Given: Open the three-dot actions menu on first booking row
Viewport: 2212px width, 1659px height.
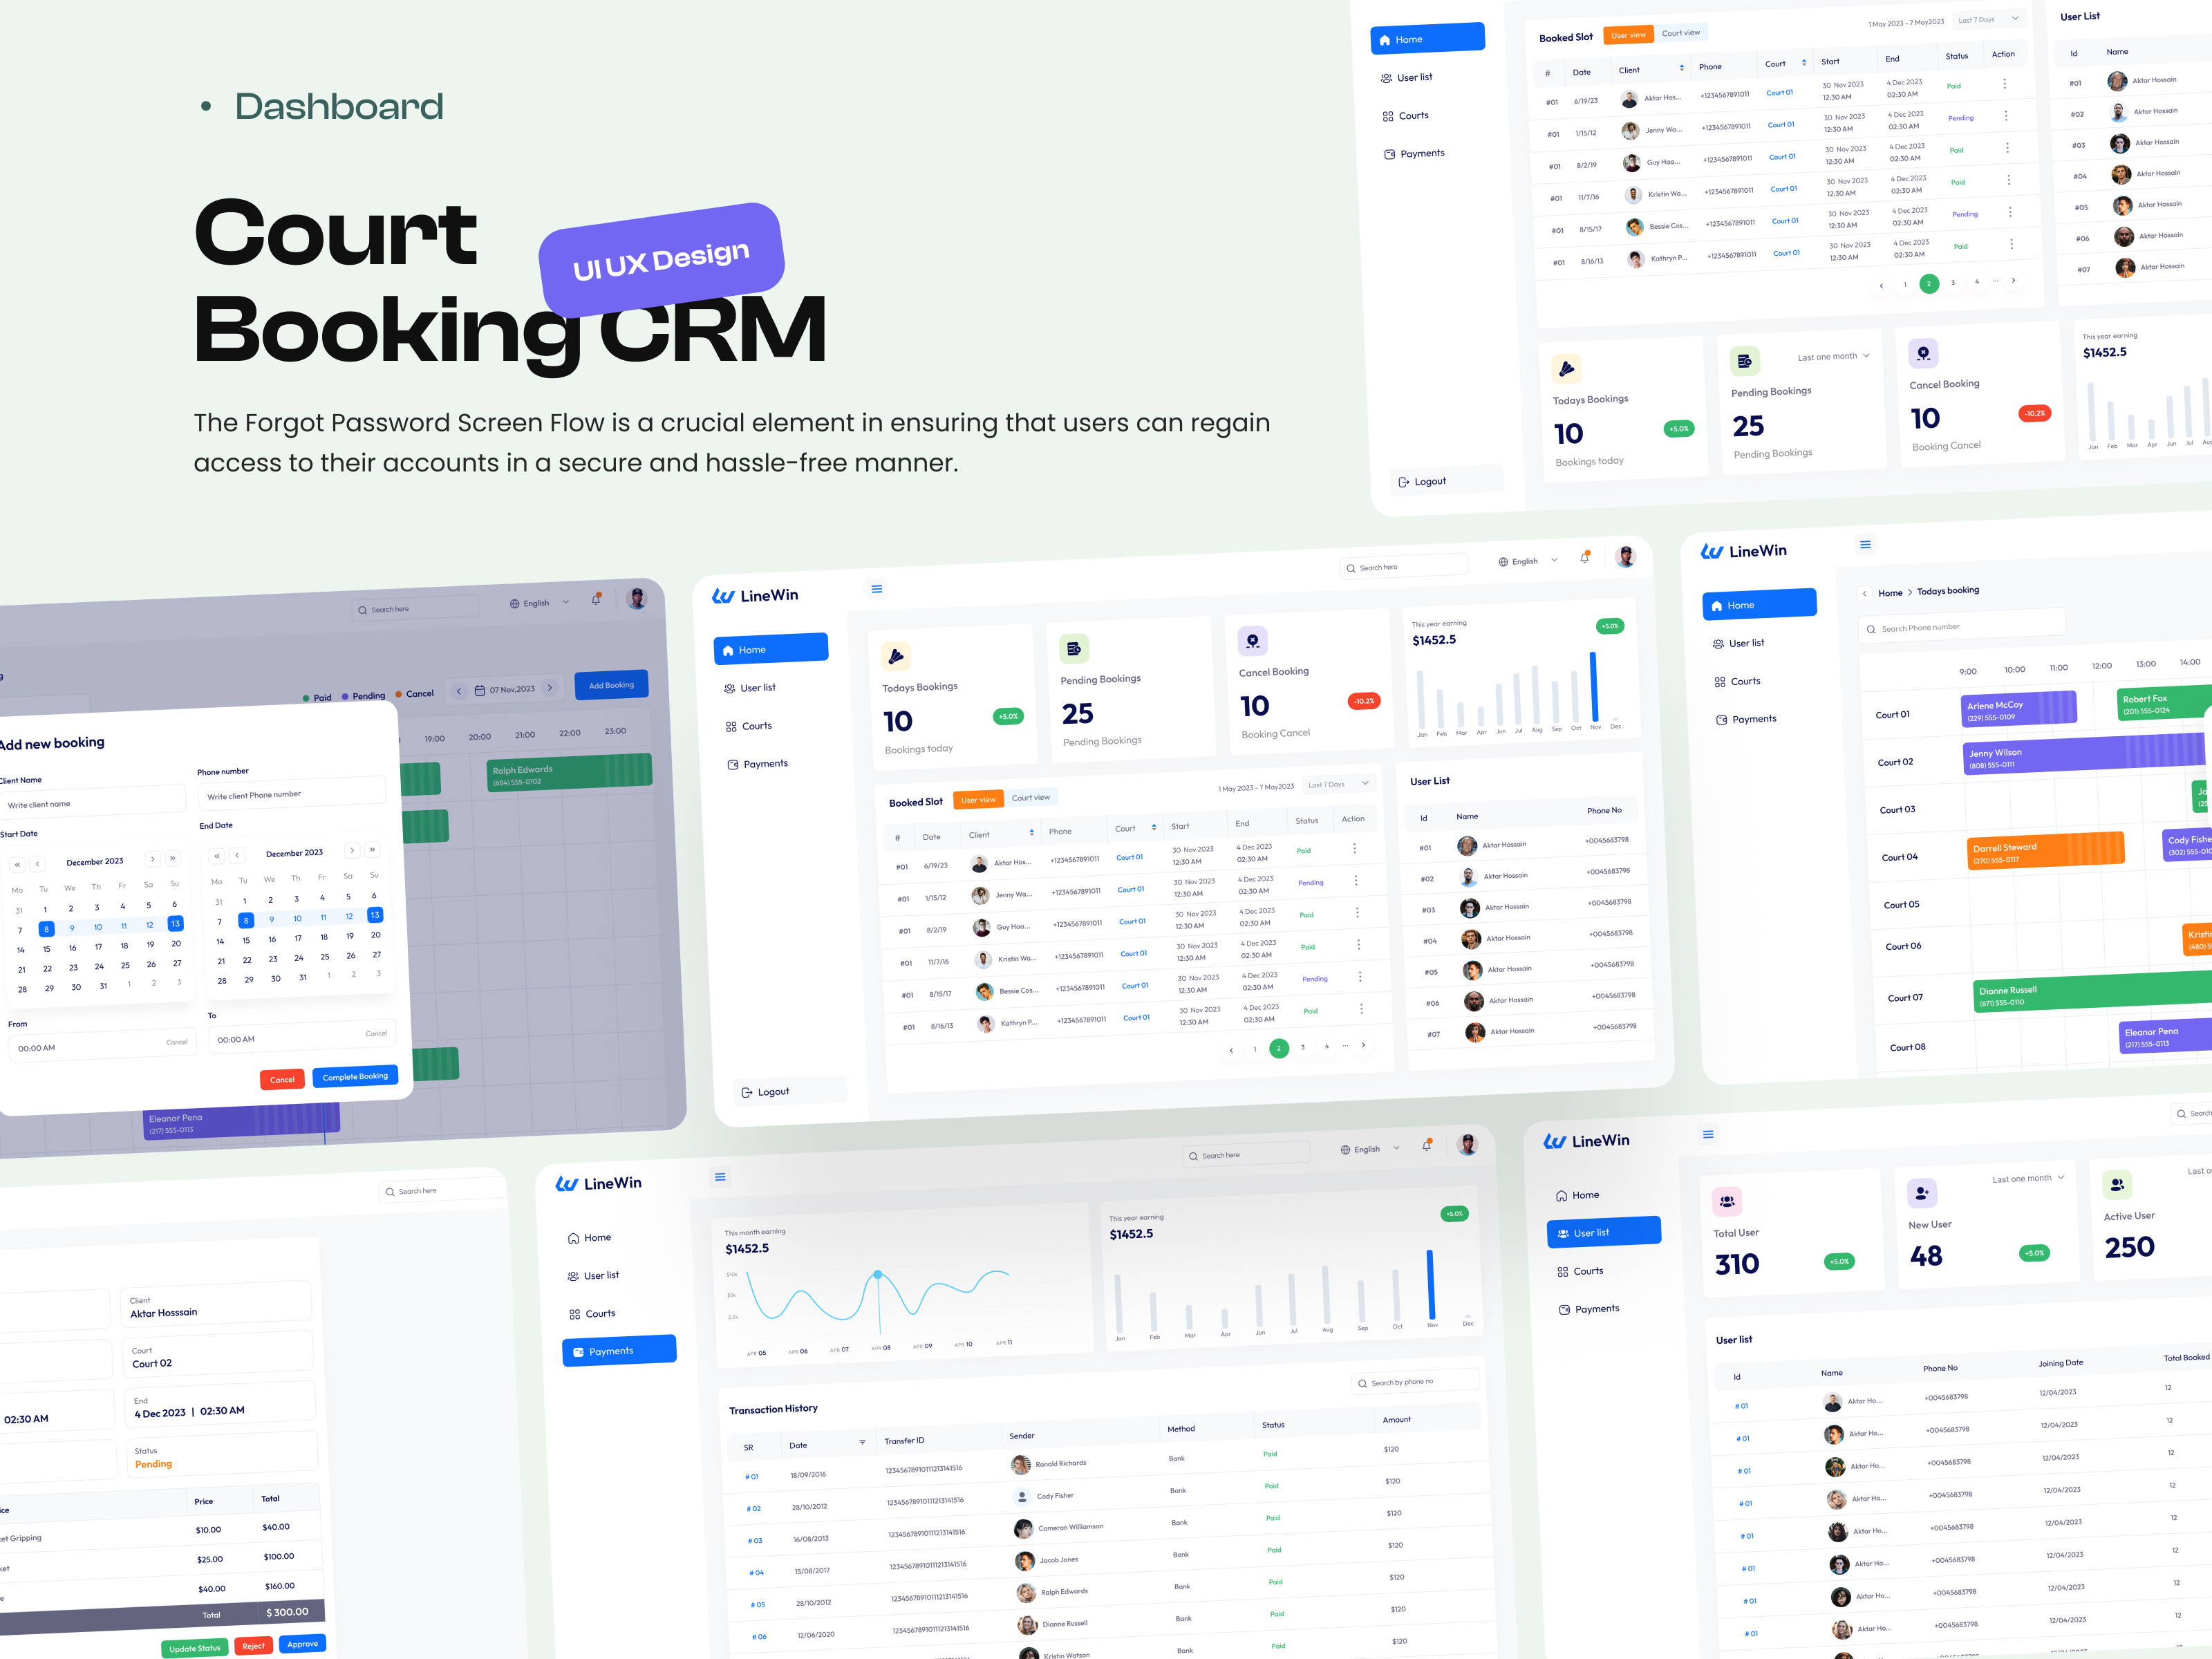Looking at the screenshot, I should 1356,847.
